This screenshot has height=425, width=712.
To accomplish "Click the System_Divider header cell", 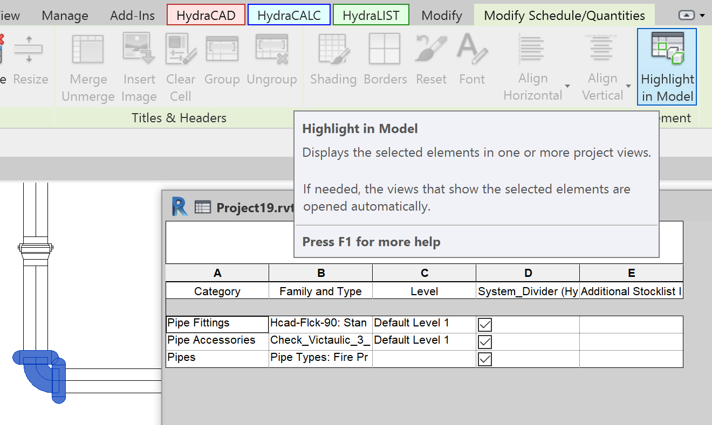I will (x=528, y=291).
